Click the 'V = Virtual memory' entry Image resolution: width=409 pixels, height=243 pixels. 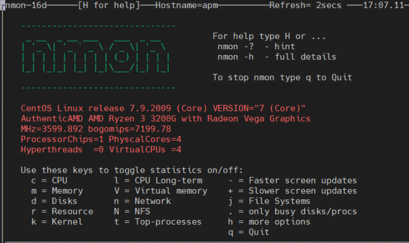point(161,191)
